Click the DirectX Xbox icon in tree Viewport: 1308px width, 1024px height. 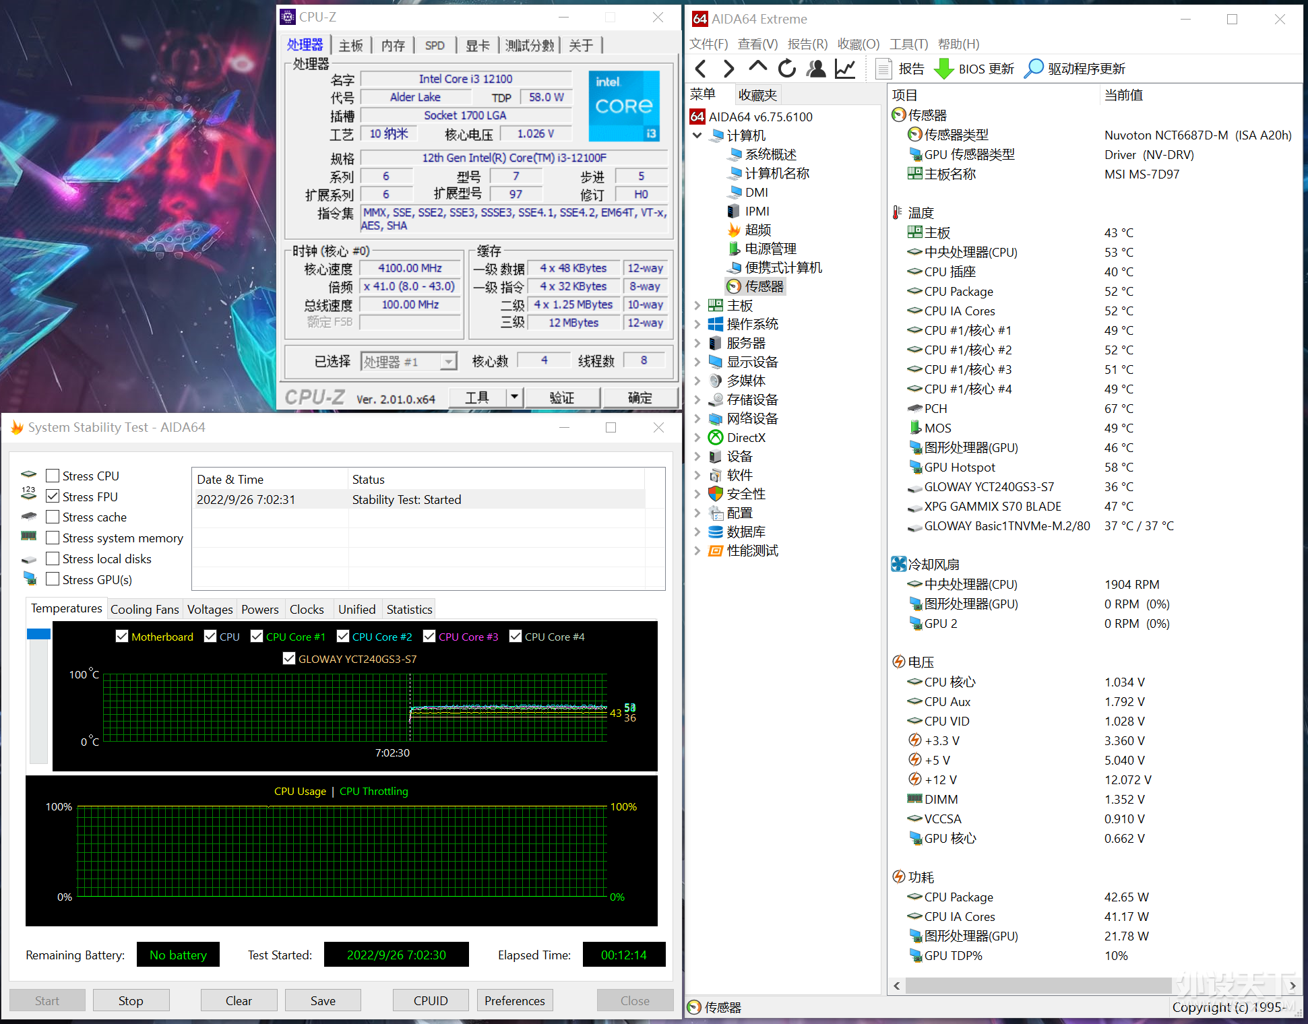pyautogui.click(x=716, y=437)
